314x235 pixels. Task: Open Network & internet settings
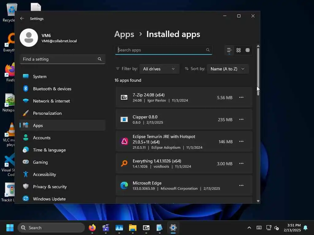(63, 101)
